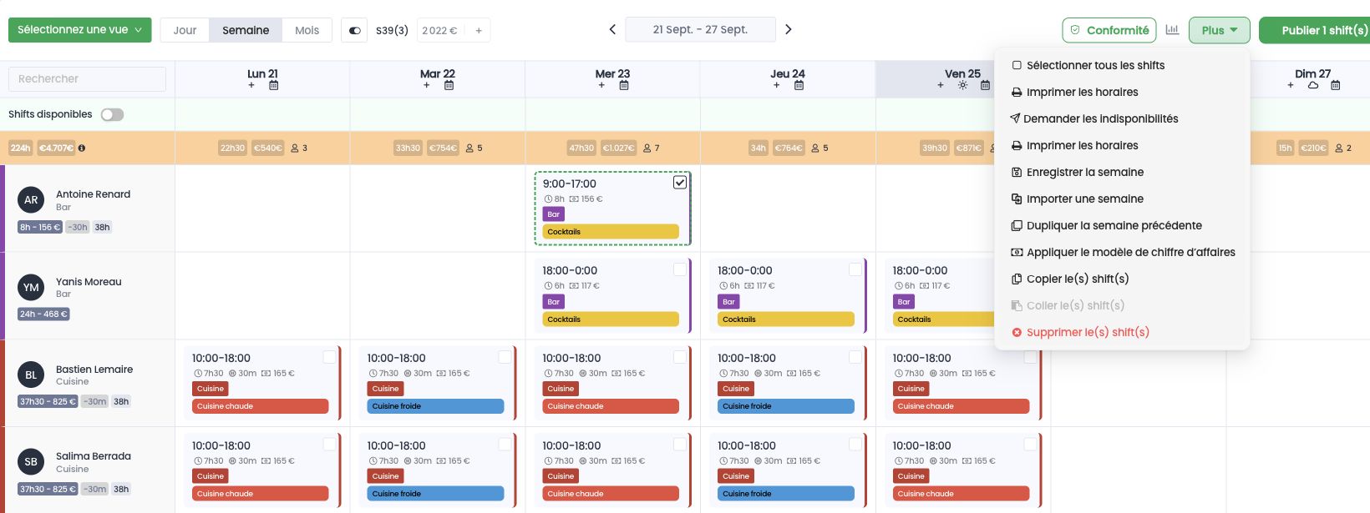The image size is (1370, 513).
Task: Uncheck Antoine Renard's 9:00-17:00 shift checkbox
Action: tap(680, 182)
